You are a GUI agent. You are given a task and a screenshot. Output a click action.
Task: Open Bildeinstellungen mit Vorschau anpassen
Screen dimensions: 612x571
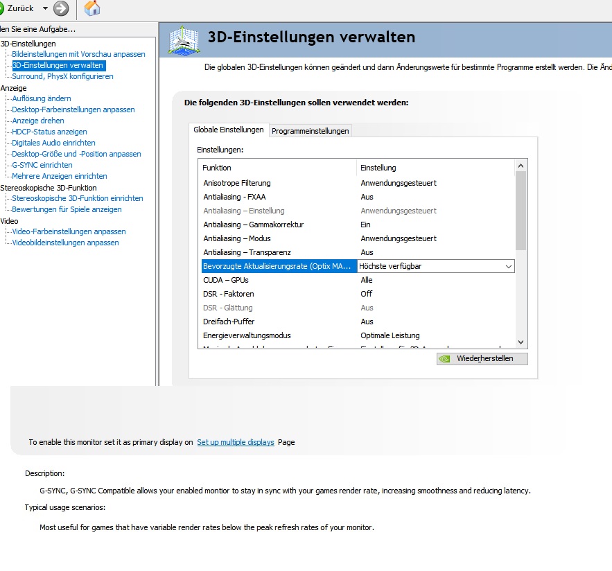tap(78, 54)
